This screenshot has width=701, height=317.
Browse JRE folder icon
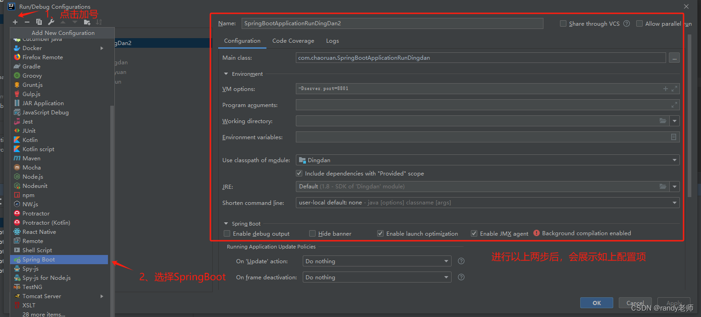point(663,187)
